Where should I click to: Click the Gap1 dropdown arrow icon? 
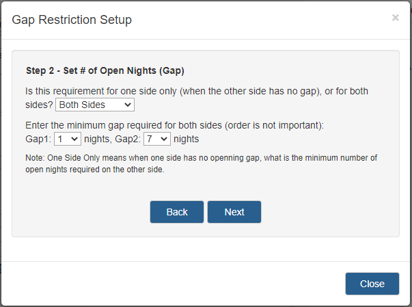point(74,139)
